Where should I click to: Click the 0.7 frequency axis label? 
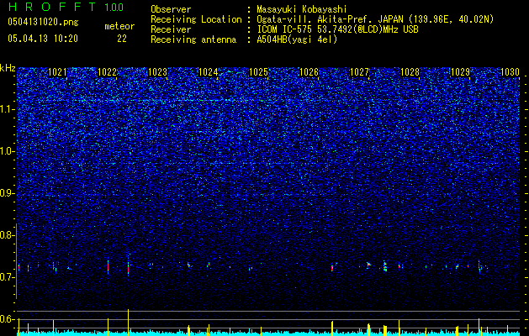[8, 277]
